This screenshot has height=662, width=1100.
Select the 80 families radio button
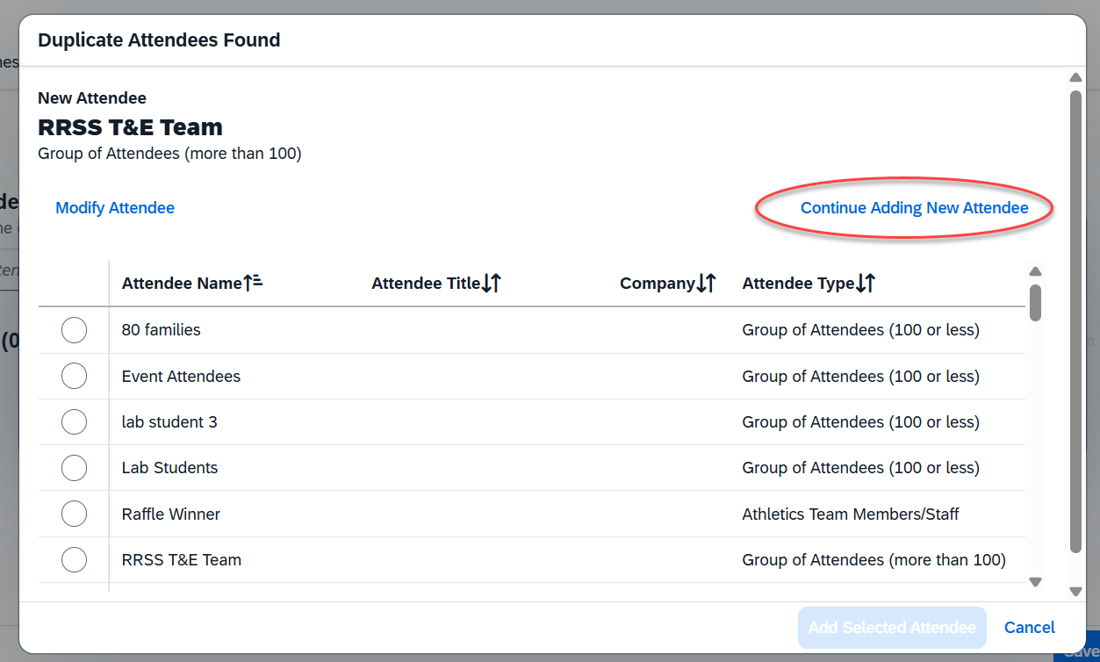click(74, 330)
